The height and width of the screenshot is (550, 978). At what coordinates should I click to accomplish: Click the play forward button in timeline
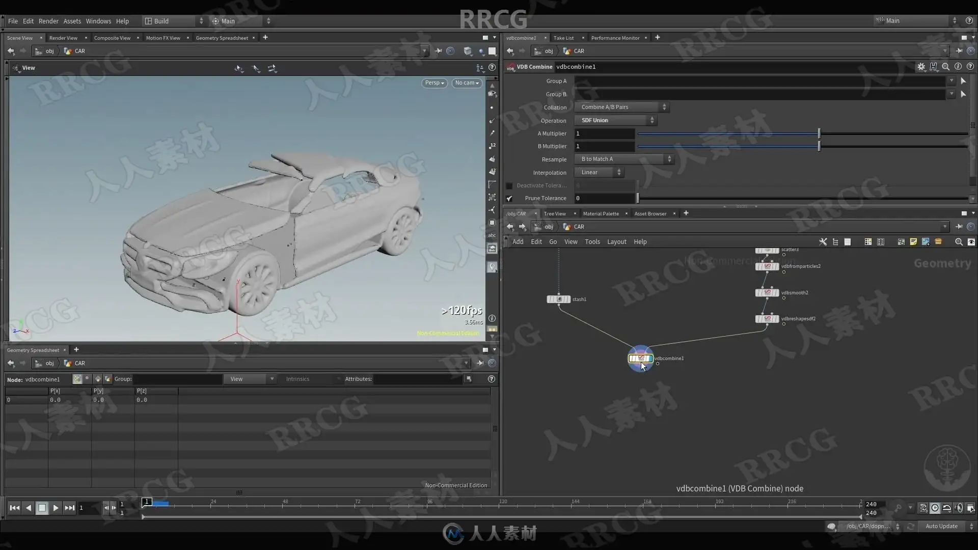click(x=56, y=508)
